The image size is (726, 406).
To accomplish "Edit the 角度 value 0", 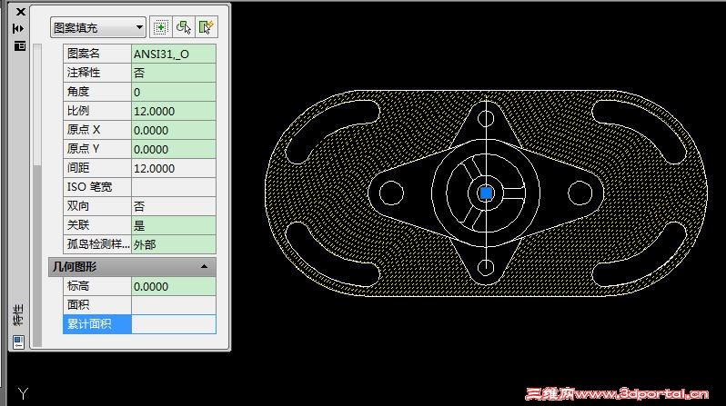I will pos(174,92).
